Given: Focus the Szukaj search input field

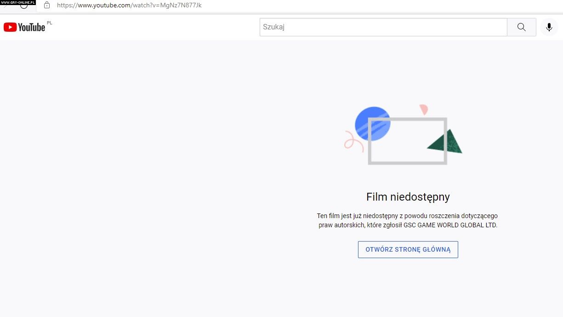Looking at the screenshot, I should [x=383, y=27].
